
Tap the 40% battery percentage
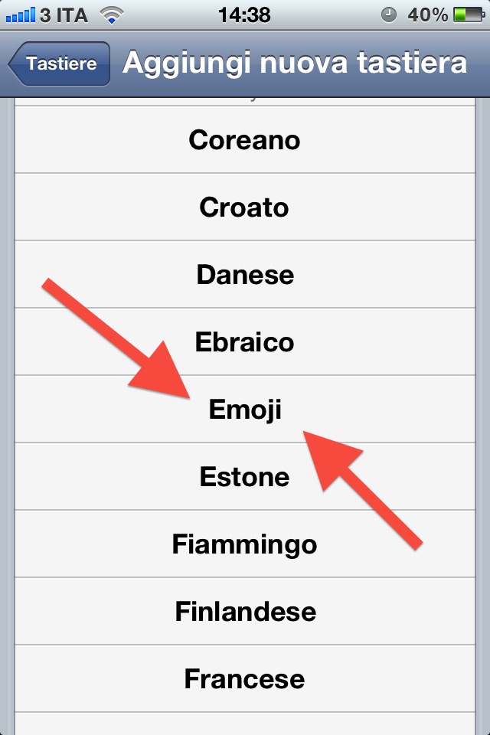pyautogui.click(x=428, y=15)
